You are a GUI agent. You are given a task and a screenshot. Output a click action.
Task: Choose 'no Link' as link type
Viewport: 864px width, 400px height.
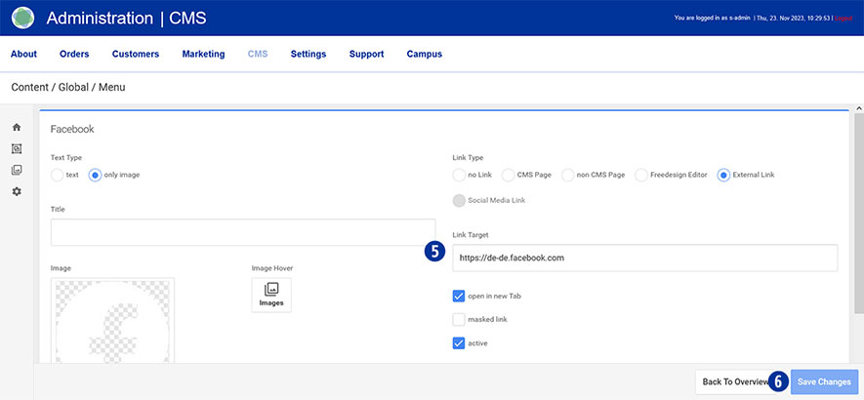[459, 175]
